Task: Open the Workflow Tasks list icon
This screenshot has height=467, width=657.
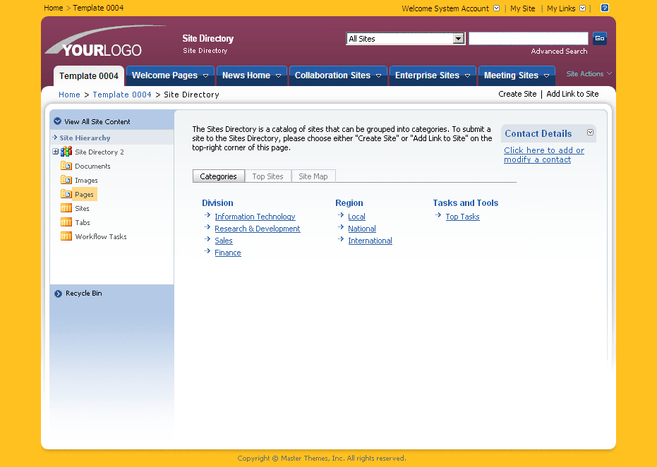Action: (66, 236)
